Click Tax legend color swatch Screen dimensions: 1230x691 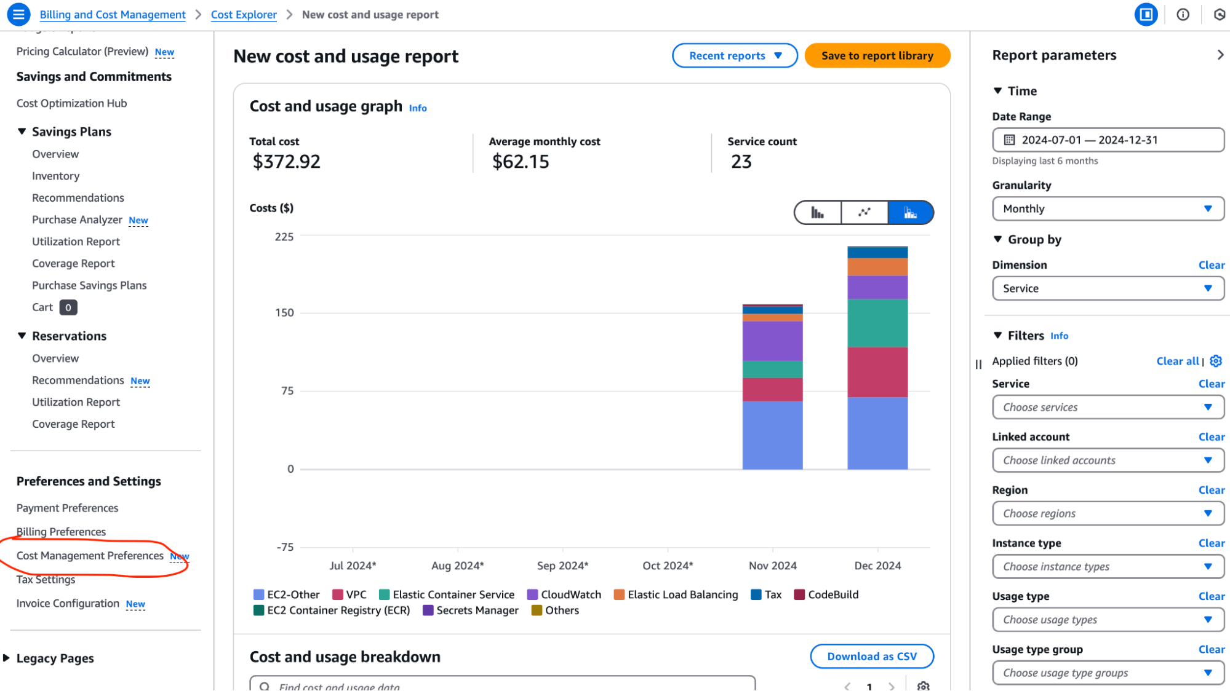[756, 594]
